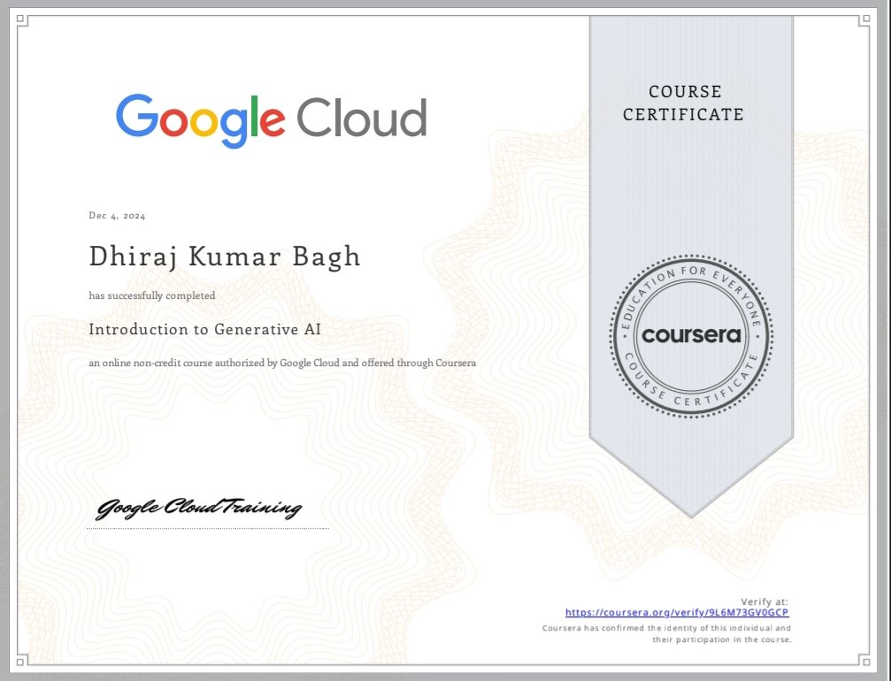This screenshot has width=891, height=681.
Task: Click the Google Cloud logo
Action: pos(271,120)
